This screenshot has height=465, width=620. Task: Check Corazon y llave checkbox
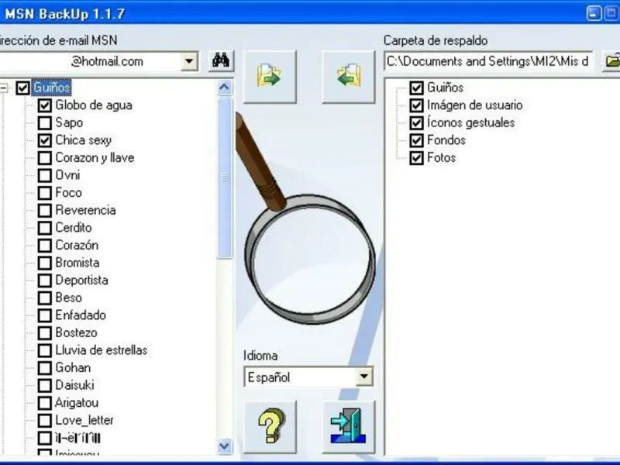(45, 158)
